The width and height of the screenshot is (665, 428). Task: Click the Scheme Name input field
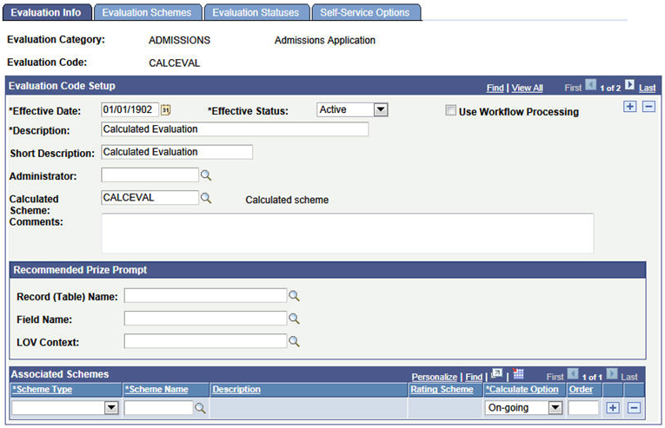[x=158, y=408]
